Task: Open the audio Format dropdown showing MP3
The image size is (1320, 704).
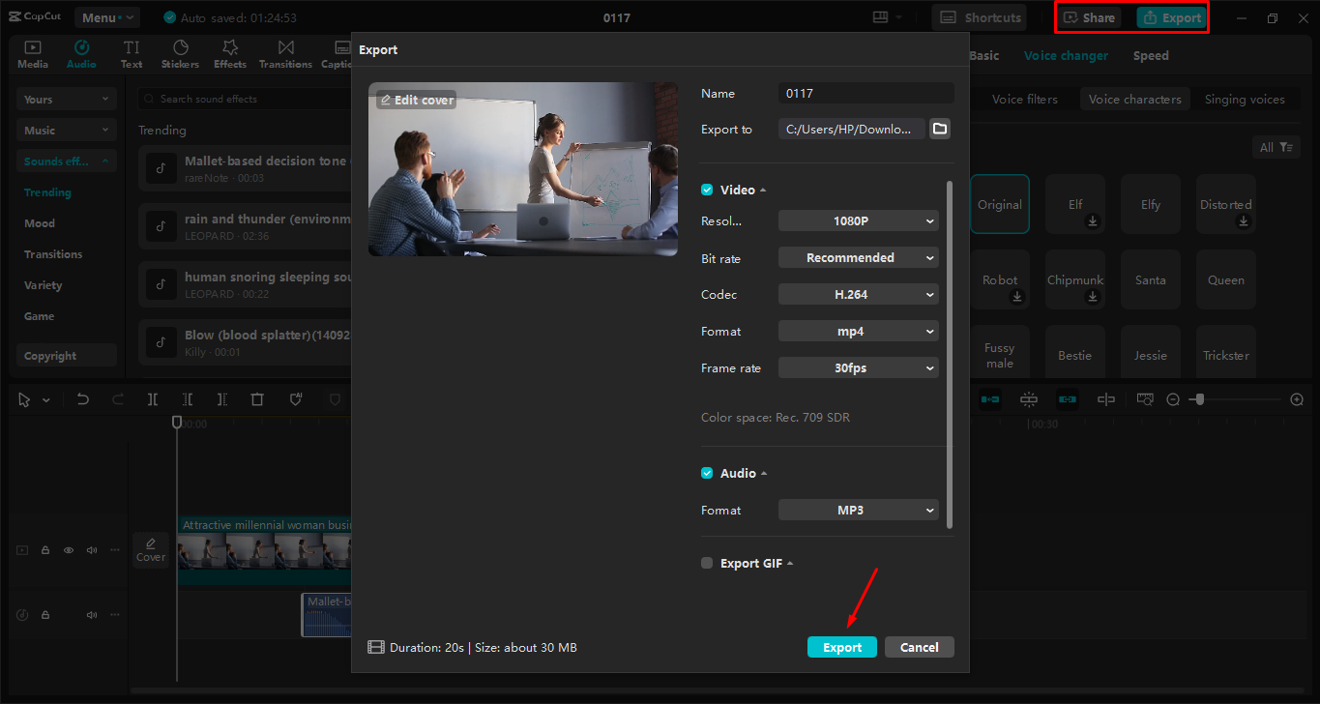Action: tap(859, 510)
